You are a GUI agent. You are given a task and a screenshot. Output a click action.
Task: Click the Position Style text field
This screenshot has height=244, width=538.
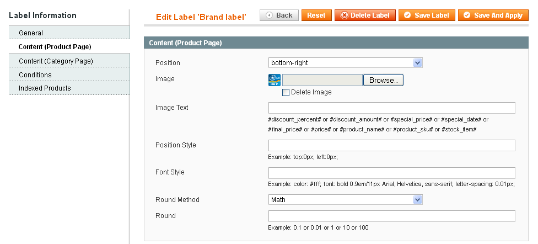(x=391, y=146)
